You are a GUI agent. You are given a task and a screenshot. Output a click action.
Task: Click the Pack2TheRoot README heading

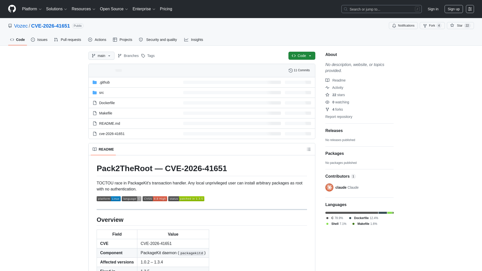(x=162, y=168)
